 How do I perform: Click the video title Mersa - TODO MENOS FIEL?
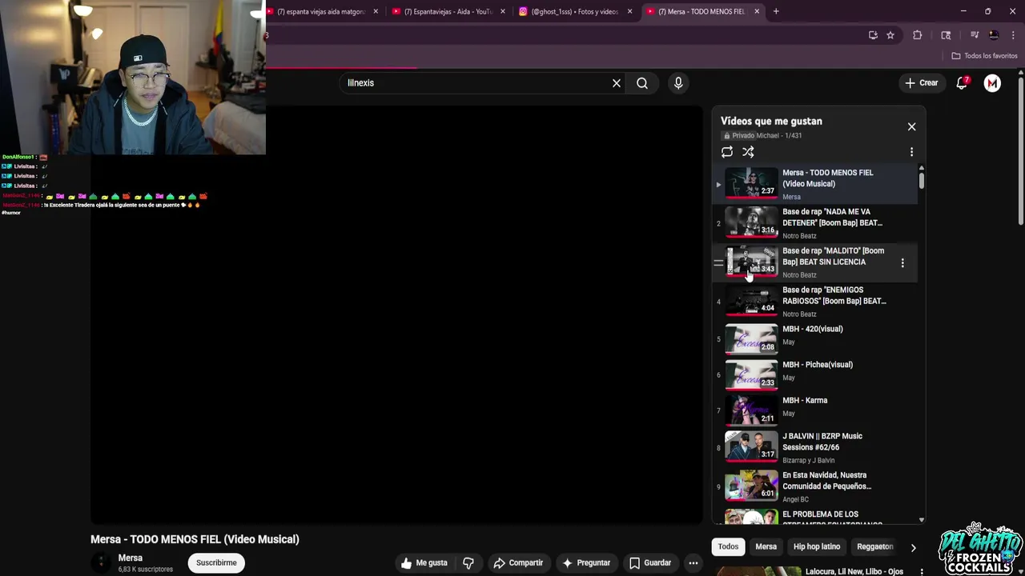(x=195, y=539)
